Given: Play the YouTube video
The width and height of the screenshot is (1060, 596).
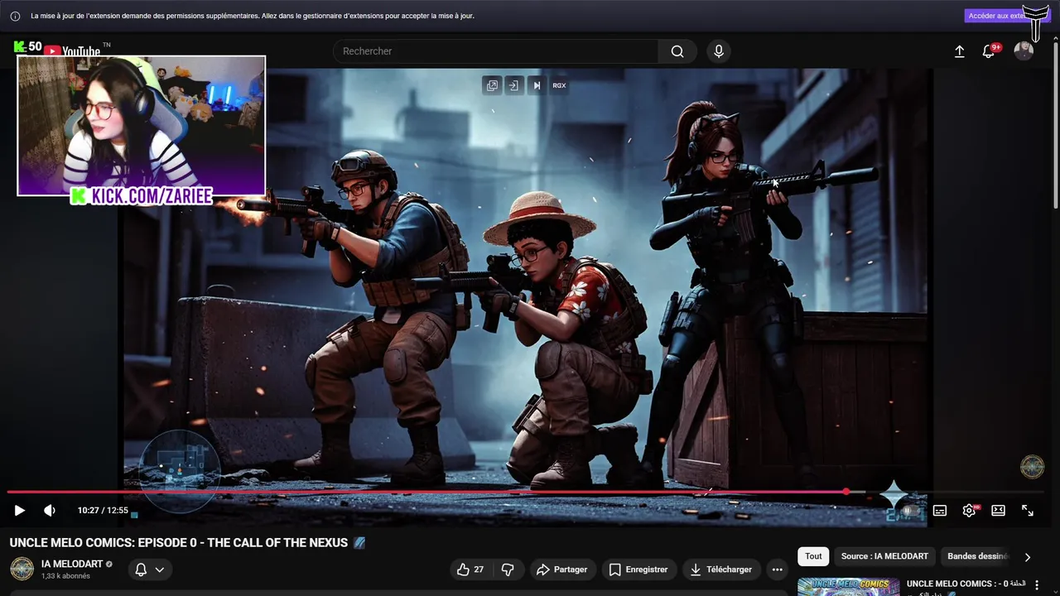Looking at the screenshot, I should [x=20, y=511].
